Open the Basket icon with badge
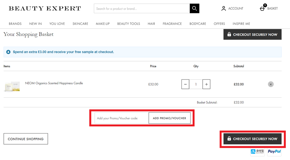This screenshot has height=160, width=290. [x=263, y=8]
